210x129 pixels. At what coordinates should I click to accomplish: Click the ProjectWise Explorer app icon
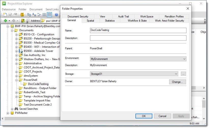click(4, 4)
